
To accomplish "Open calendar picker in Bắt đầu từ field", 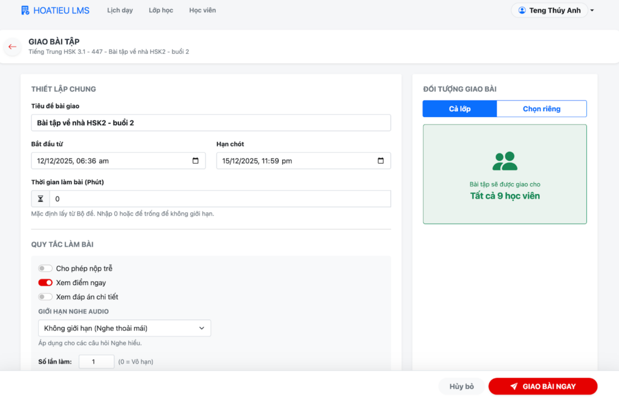I will tap(195, 161).
